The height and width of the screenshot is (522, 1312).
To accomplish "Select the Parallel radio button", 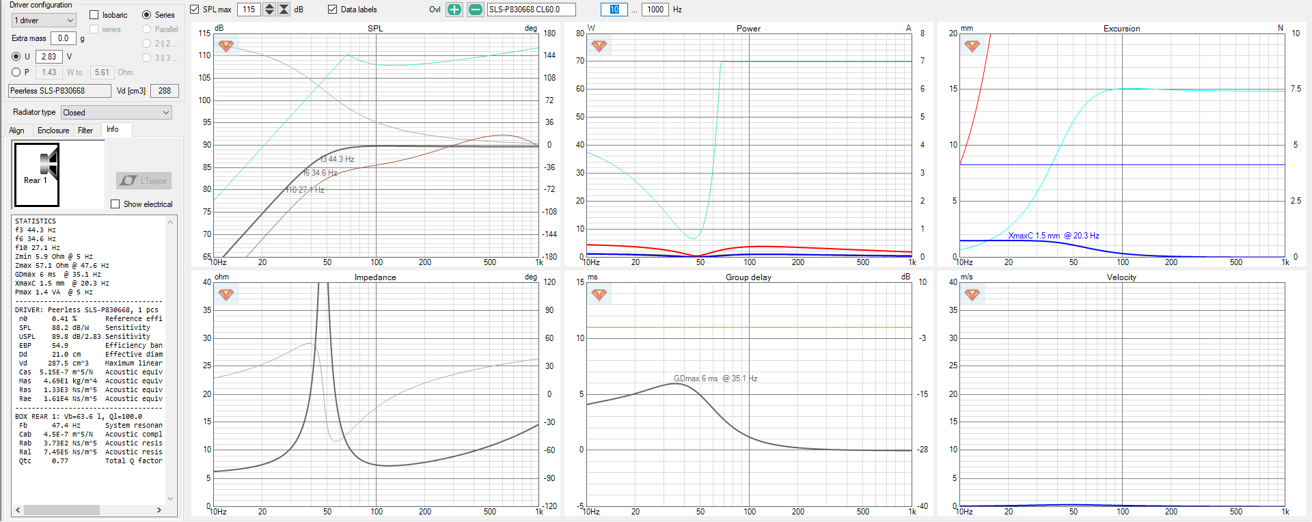I will tap(147, 29).
